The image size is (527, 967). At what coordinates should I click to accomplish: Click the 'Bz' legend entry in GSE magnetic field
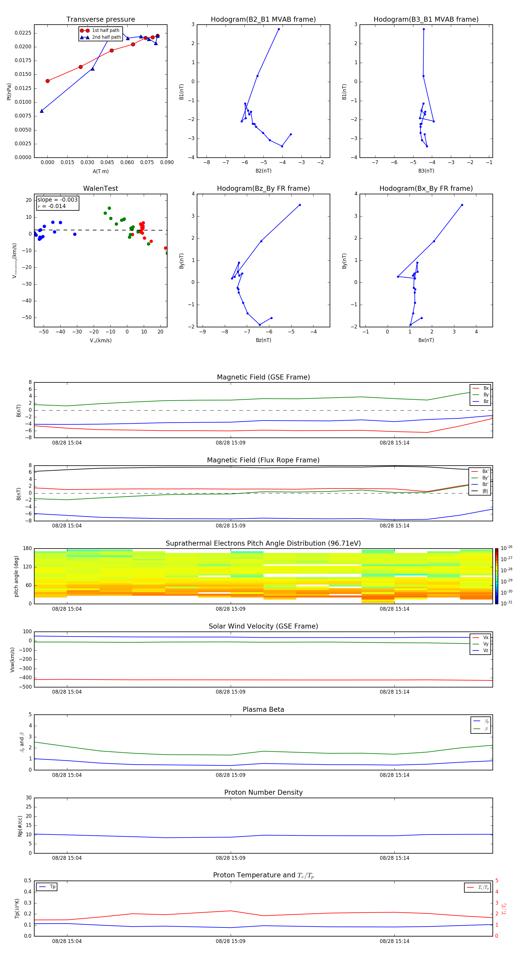pos(480,401)
